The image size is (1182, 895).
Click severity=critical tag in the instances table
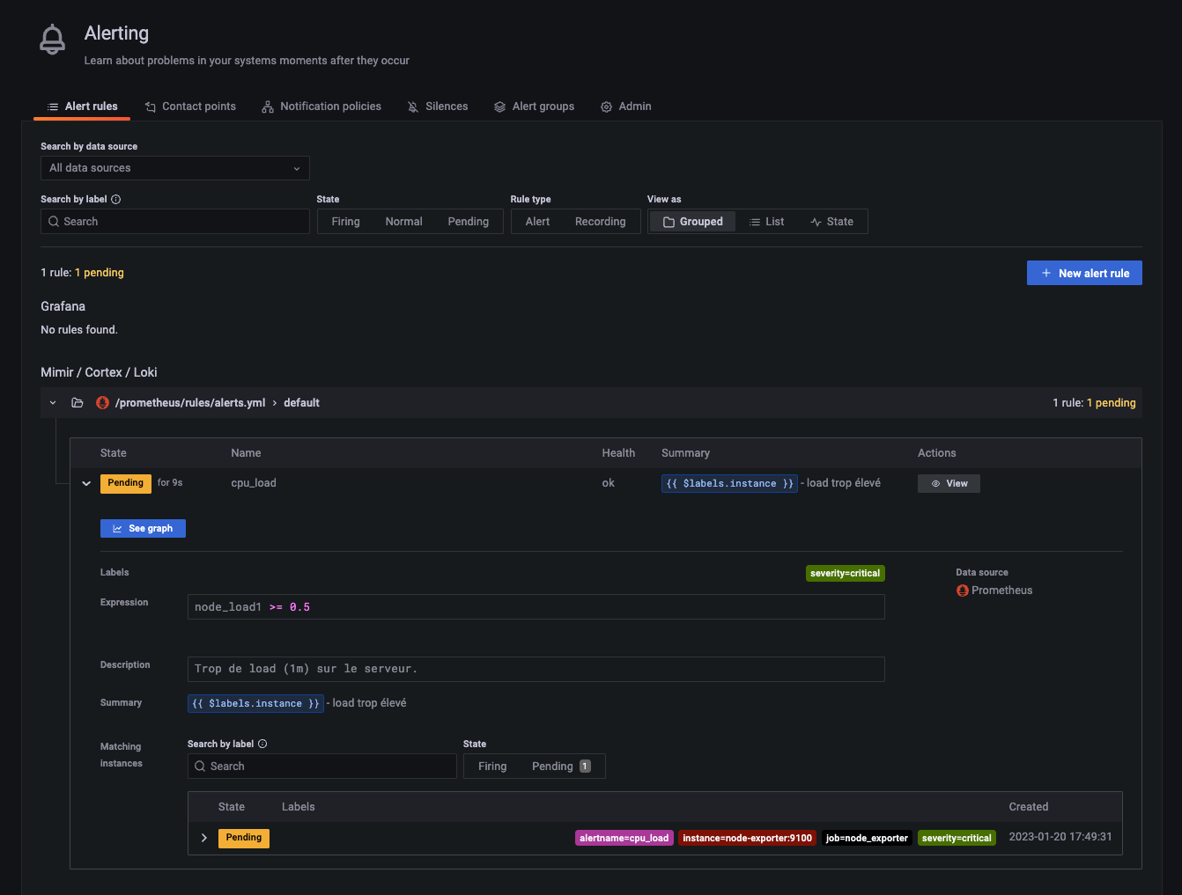point(957,838)
